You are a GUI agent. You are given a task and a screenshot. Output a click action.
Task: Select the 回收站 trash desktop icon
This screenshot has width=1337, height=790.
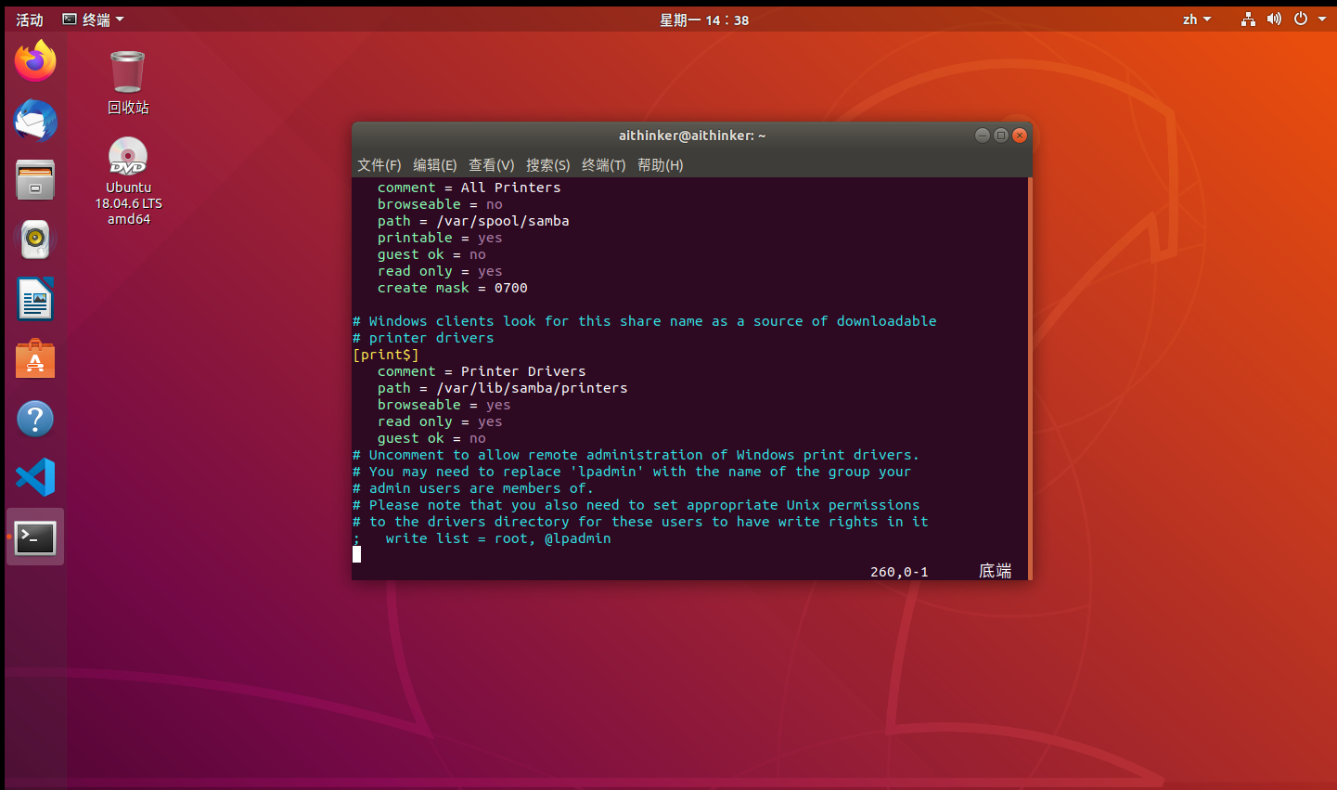128,83
